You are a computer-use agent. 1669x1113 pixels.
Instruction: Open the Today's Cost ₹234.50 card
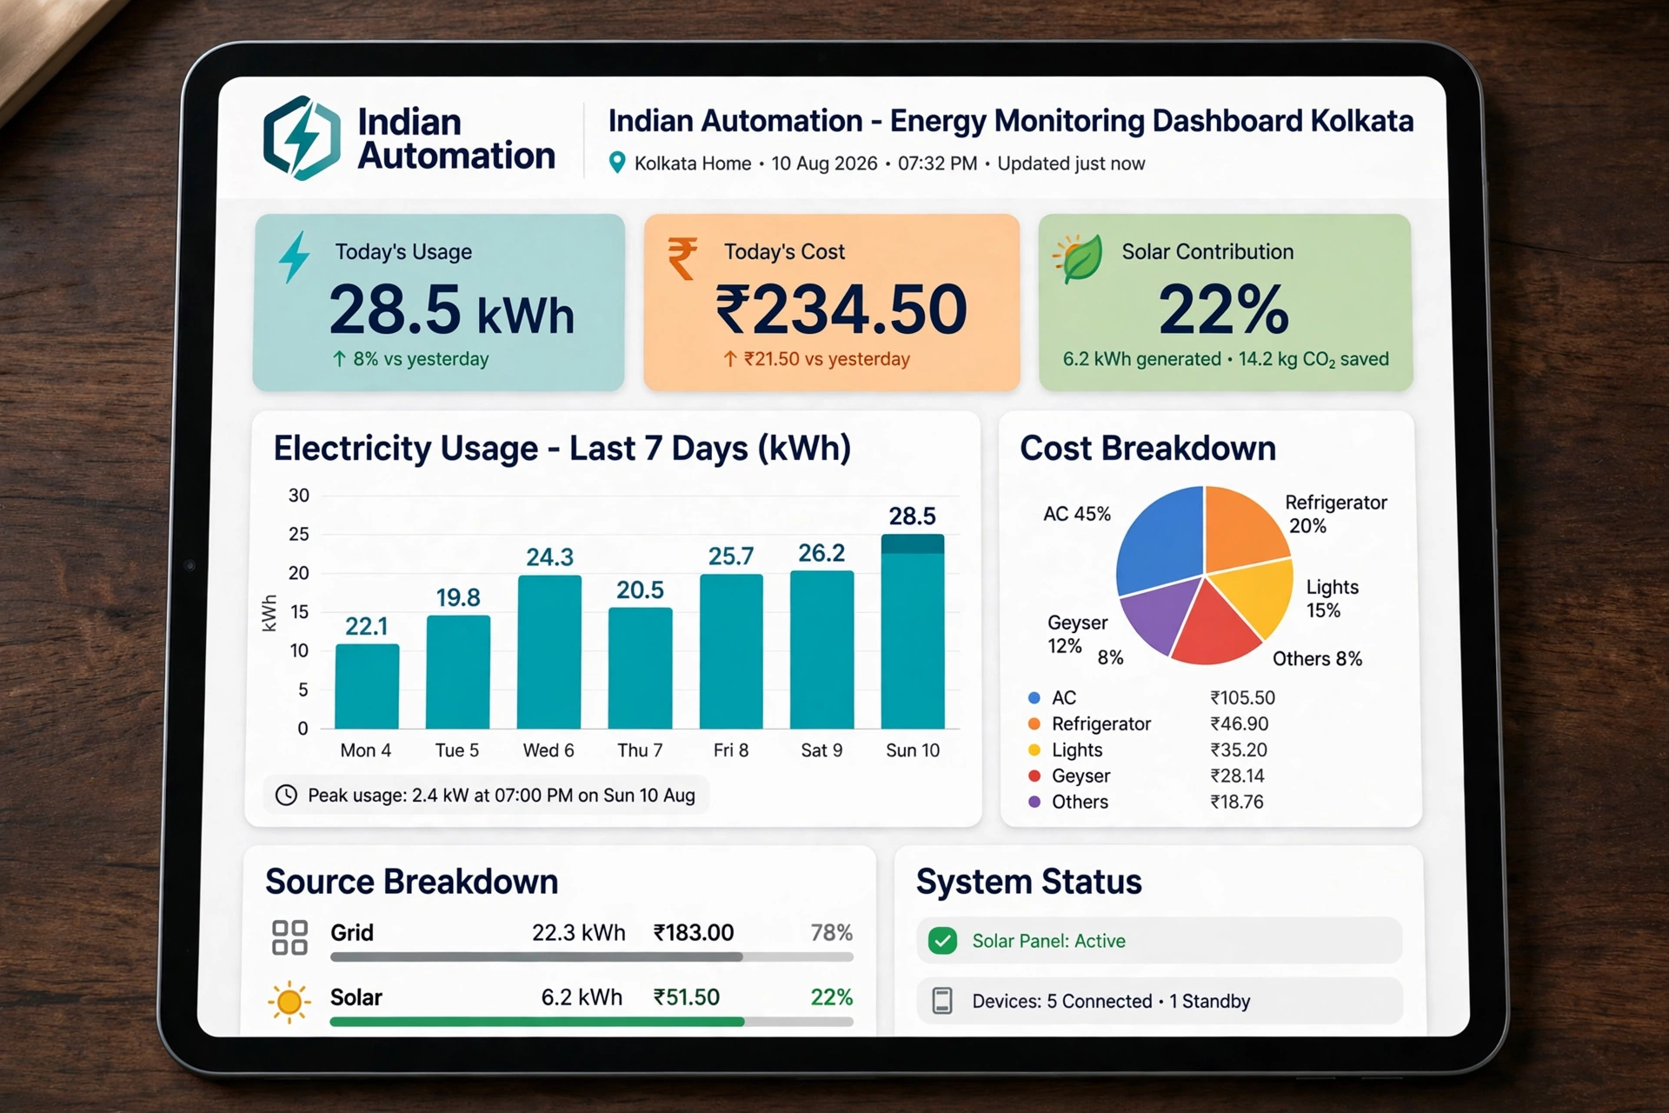tap(832, 303)
